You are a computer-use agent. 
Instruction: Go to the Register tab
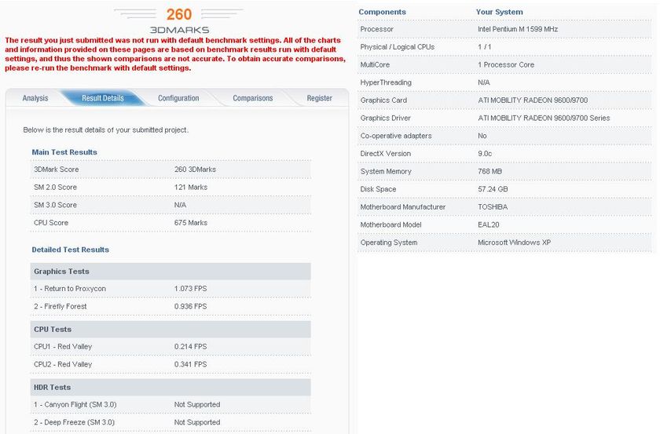[x=319, y=98]
